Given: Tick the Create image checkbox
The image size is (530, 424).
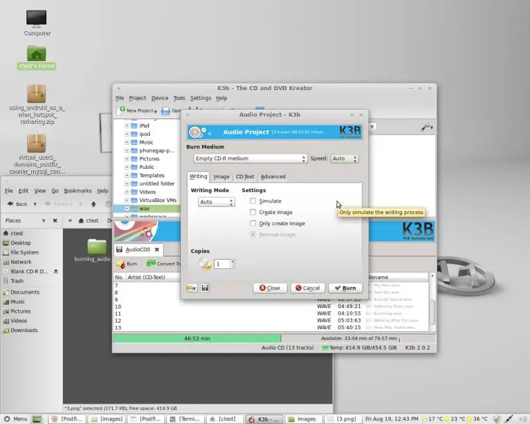Looking at the screenshot, I should coord(253,212).
